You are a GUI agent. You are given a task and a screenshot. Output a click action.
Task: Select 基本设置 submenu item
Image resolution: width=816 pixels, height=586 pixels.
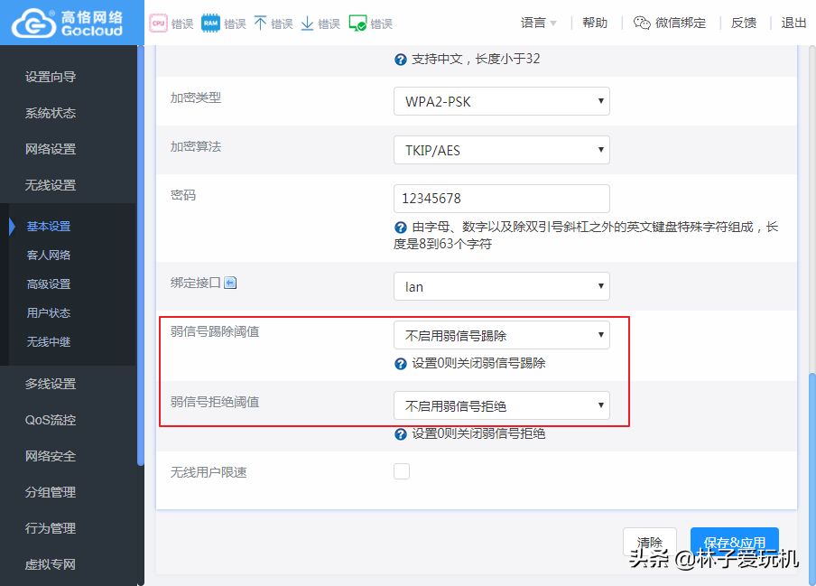[x=49, y=227]
